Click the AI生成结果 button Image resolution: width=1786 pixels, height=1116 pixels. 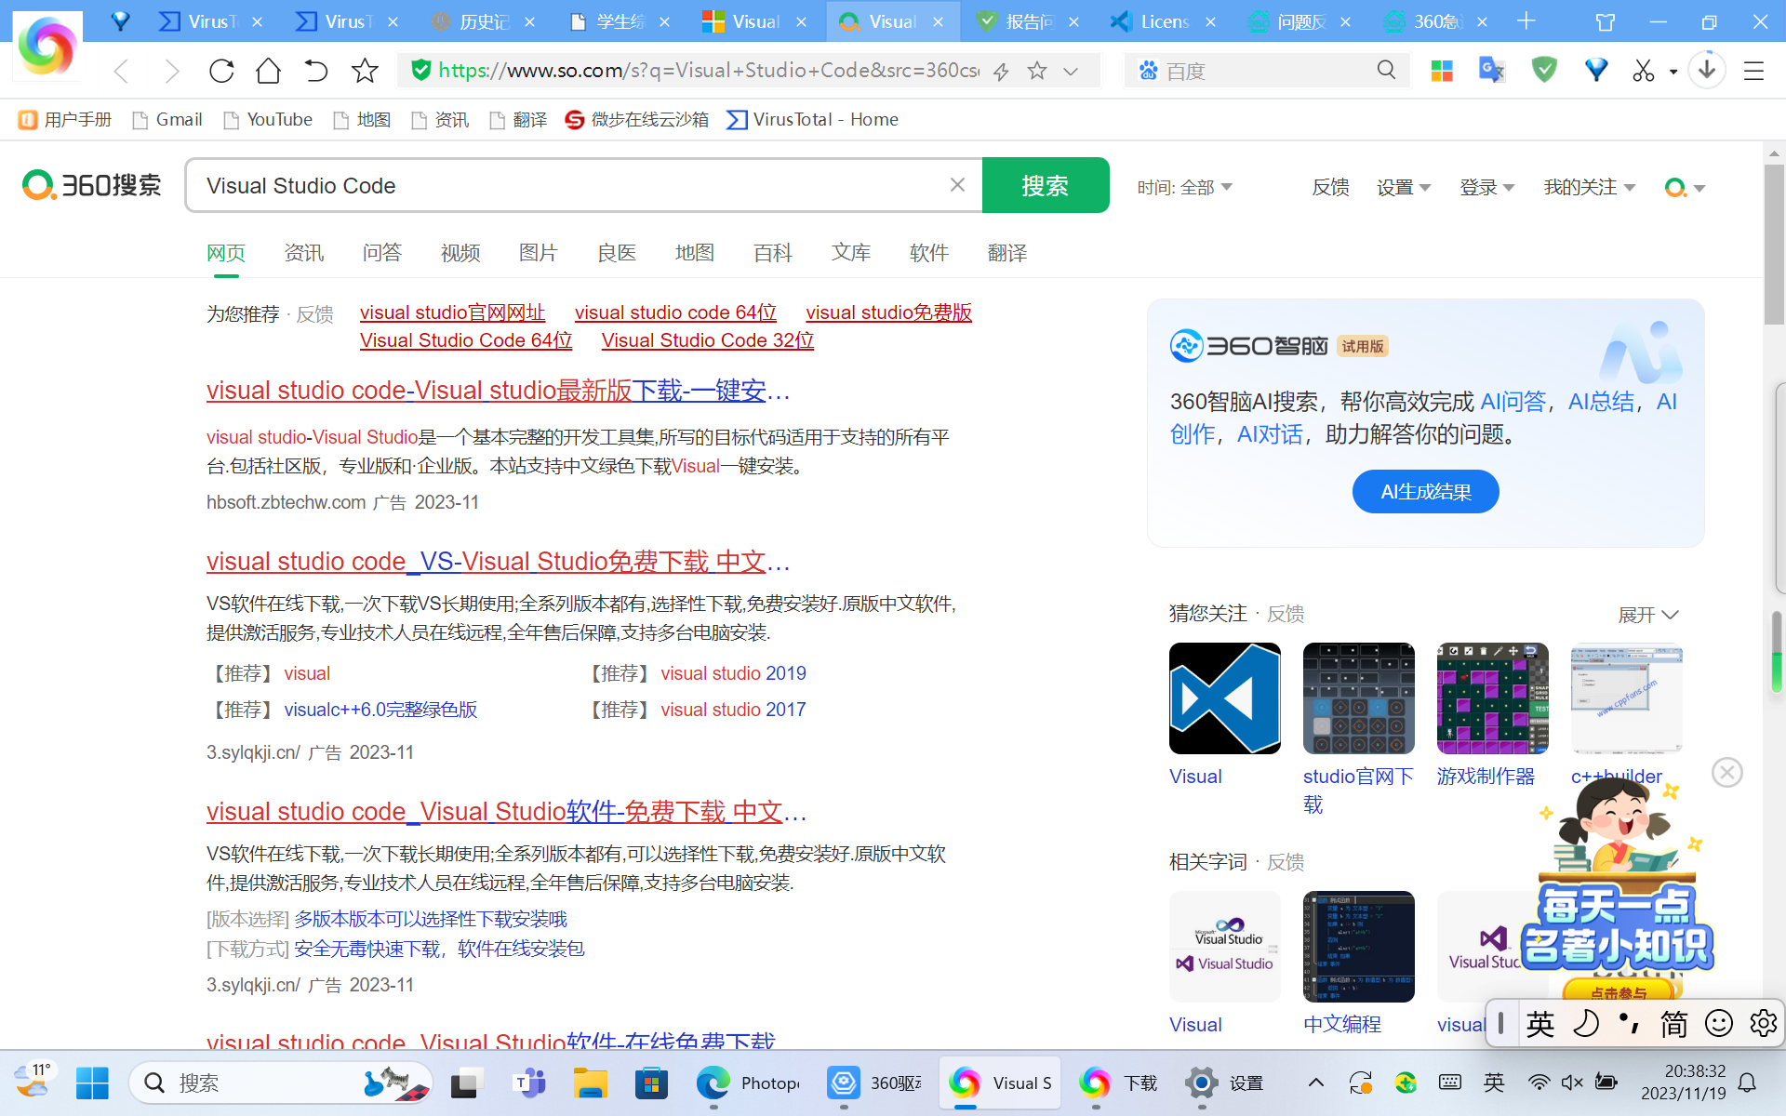point(1425,491)
